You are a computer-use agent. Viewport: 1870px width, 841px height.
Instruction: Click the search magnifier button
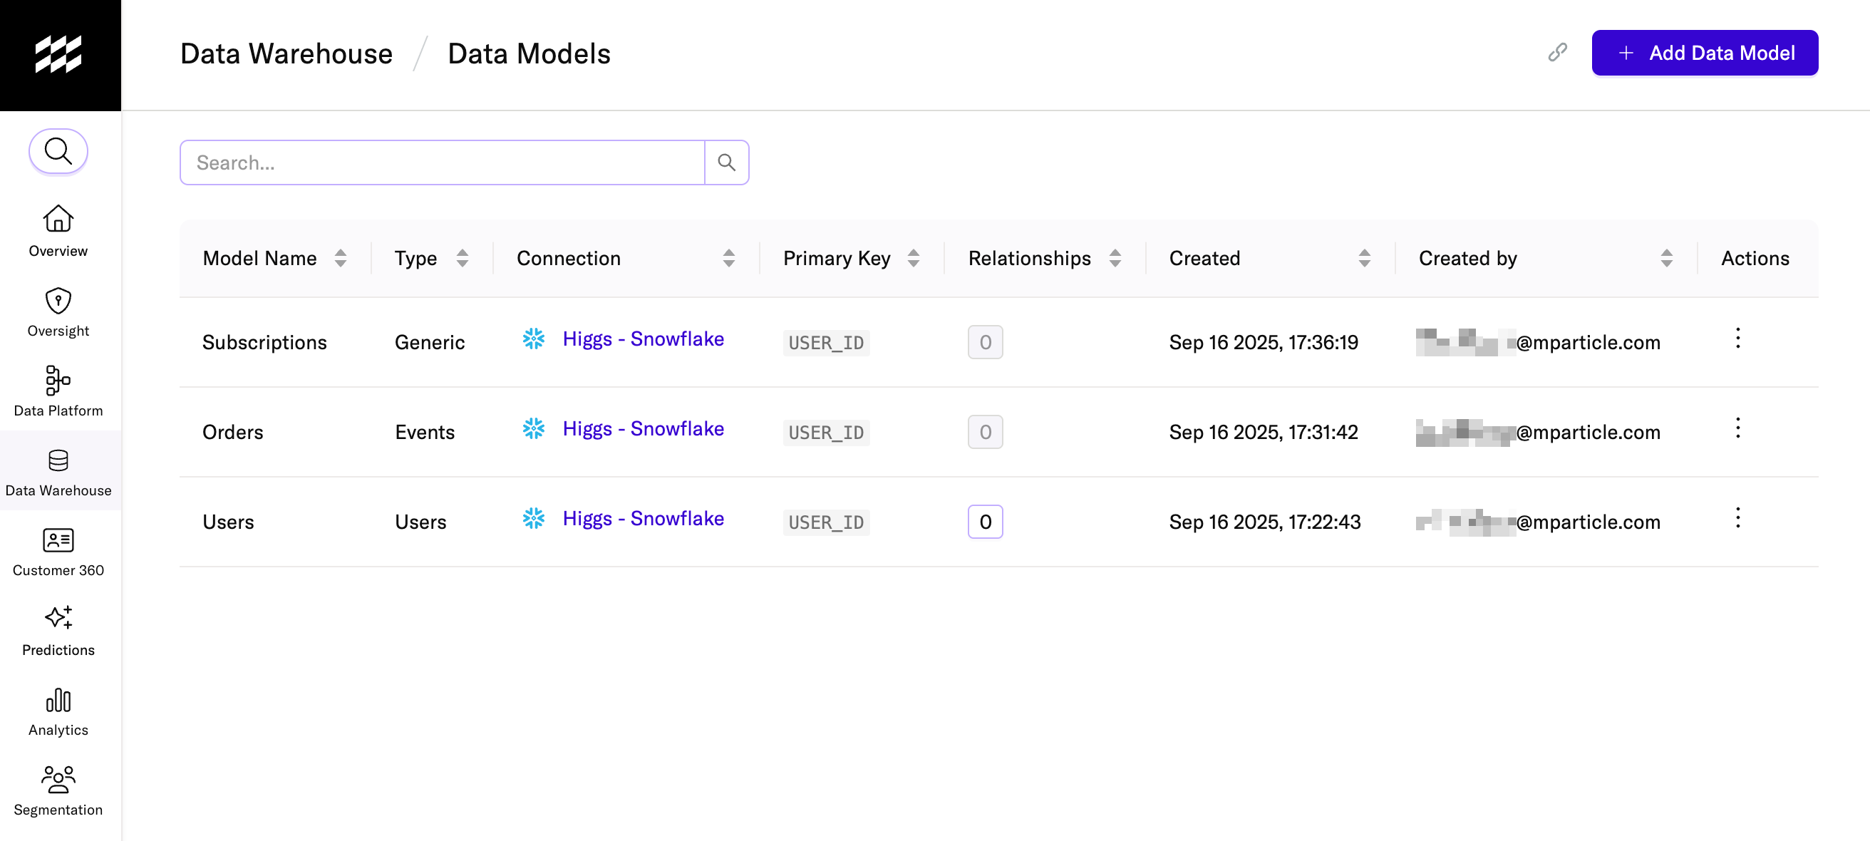point(726,162)
